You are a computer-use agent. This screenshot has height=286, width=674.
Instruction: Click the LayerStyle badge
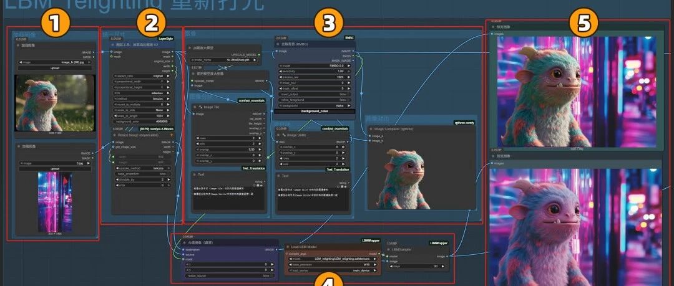pyautogui.click(x=167, y=39)
